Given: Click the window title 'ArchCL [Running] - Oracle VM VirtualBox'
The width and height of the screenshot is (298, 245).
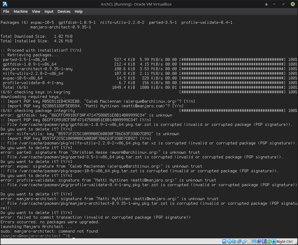Looking at the screenshot, I should 136,4.
